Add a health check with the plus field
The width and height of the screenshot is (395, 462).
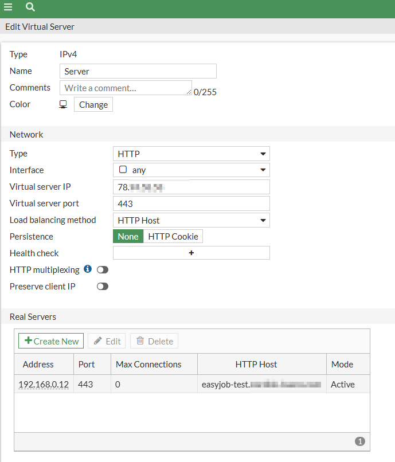191,253
